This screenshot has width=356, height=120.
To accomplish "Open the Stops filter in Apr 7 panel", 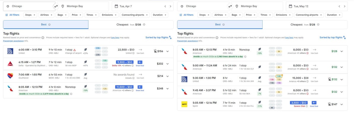I will tap(30, 15).
